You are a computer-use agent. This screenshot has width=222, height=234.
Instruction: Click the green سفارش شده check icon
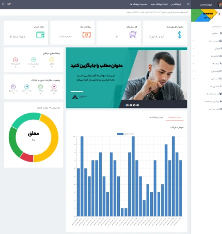34,60
